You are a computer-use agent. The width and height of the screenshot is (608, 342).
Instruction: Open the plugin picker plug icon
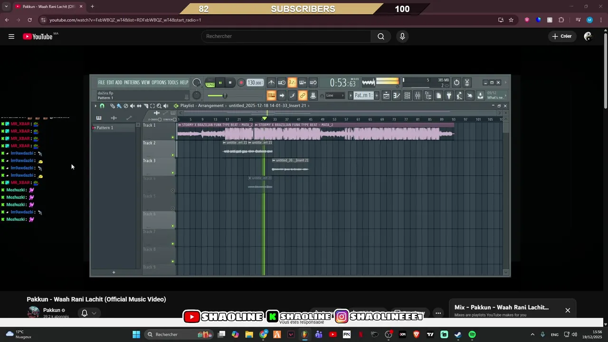point(449,95)
